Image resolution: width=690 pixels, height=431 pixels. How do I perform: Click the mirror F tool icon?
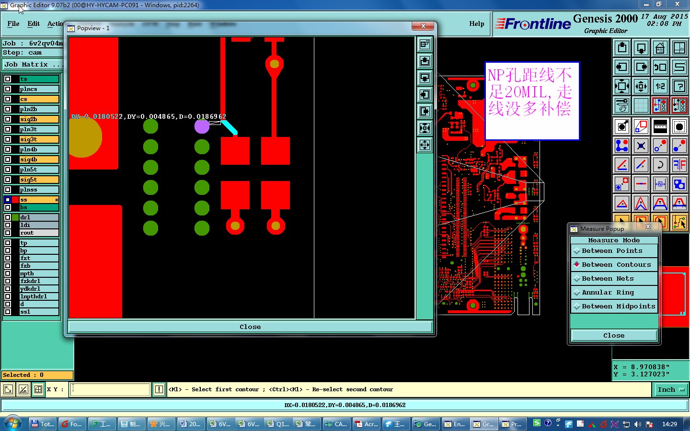tap(679, 165)
